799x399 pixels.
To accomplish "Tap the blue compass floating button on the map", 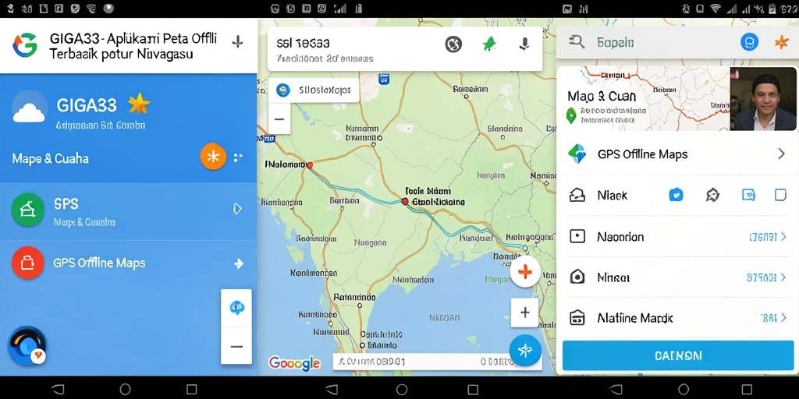I will pyautogui.click(x=525, y=351).
